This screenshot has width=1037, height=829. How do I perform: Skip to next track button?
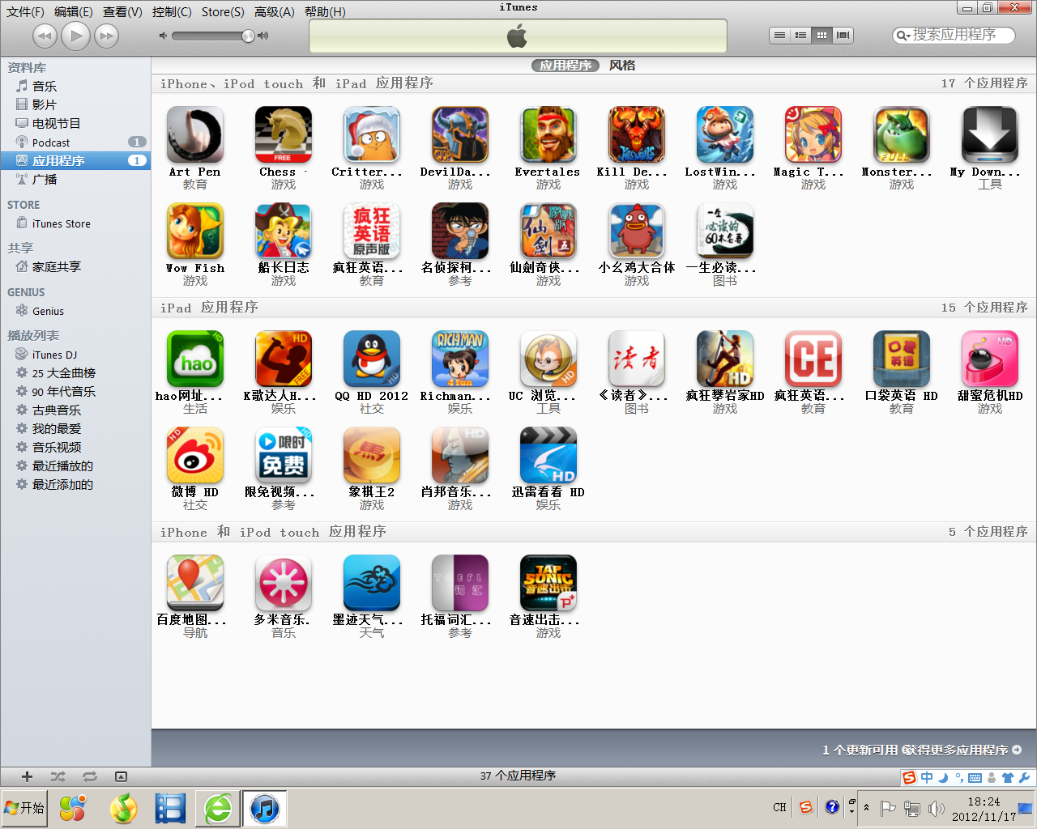click(x=106, y=36)
